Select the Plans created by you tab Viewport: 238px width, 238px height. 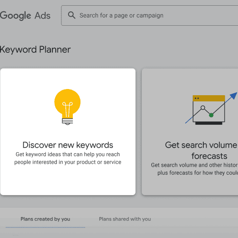(45, 219)
